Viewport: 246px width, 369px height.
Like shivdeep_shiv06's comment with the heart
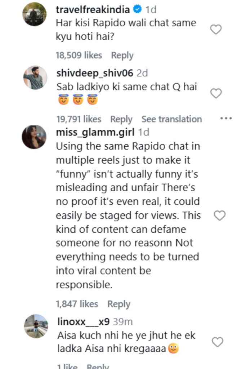point(216,94)
